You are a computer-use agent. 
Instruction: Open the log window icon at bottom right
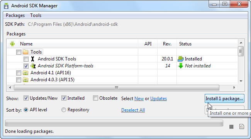(242, 127)
